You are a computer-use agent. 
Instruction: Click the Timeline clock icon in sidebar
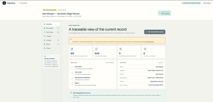(x=45, y=36)
